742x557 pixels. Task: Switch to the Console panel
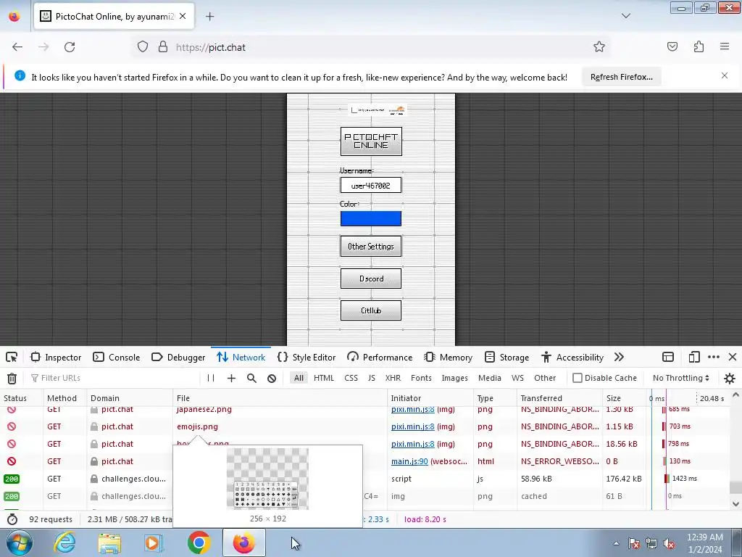click(117, 357)
